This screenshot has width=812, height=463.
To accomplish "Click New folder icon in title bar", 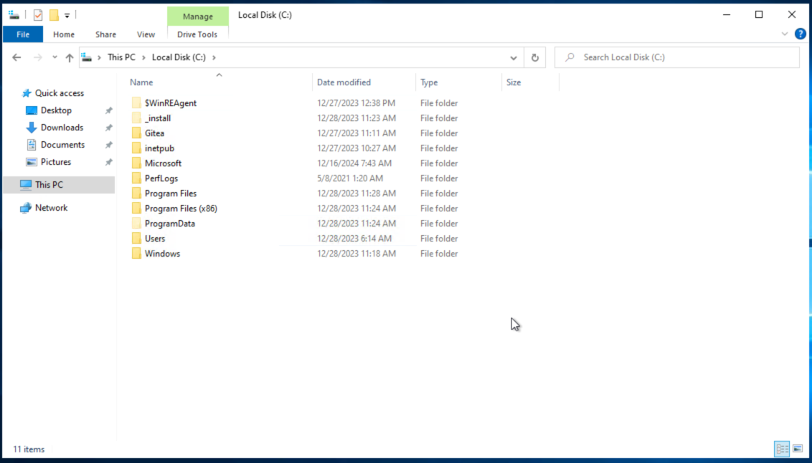I will [54, 15].
